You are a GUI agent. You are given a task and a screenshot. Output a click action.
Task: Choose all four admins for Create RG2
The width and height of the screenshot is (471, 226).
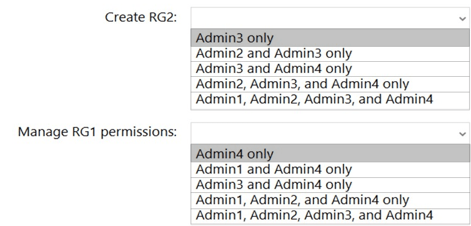tap(330, 100)
